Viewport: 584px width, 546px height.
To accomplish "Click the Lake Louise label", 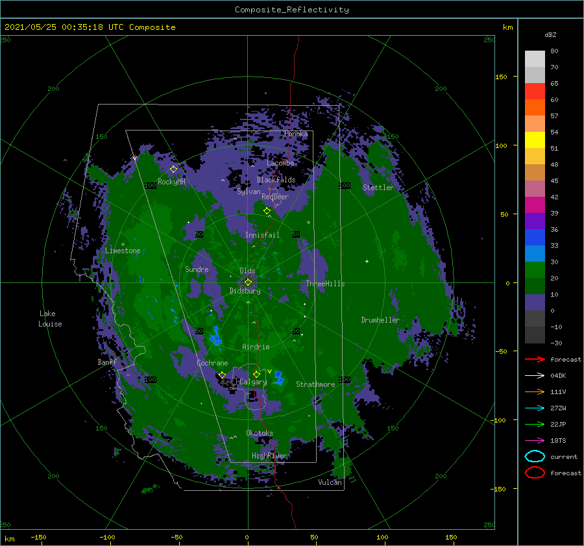I will coord(50,319).
